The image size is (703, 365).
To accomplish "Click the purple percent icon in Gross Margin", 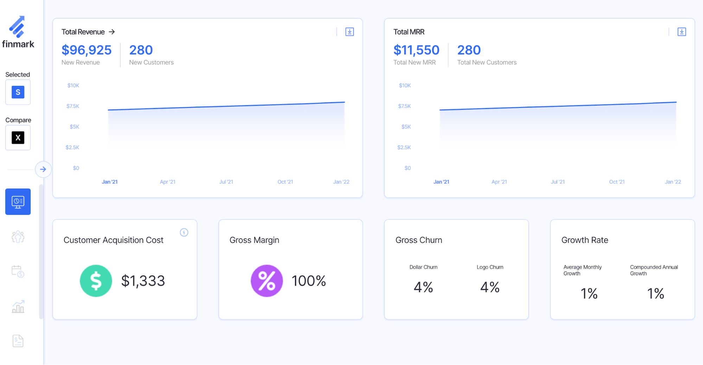I will point(266,281).
